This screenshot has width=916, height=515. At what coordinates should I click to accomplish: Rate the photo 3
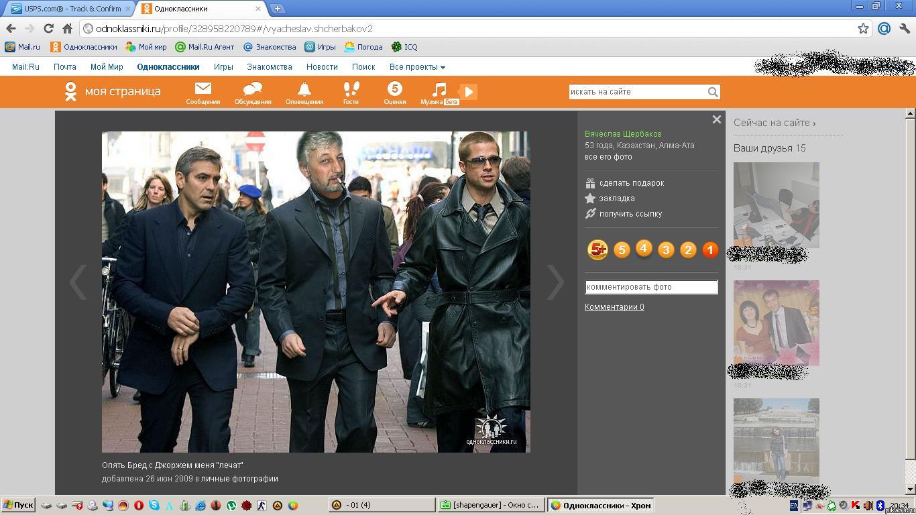pos(666,250)
